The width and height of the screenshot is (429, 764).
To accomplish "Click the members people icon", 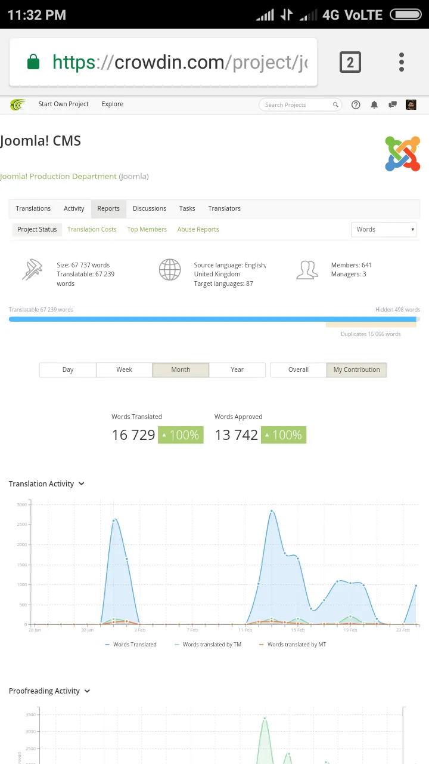I will [307, 270].
